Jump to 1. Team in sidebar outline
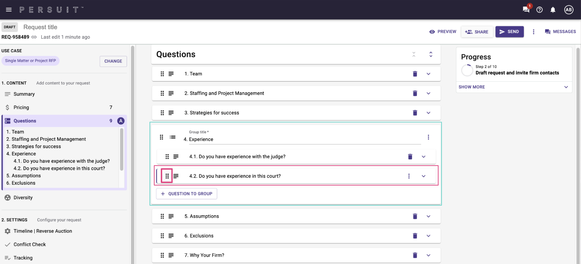This screenshot has width=581, height=264. click(15, 132)
